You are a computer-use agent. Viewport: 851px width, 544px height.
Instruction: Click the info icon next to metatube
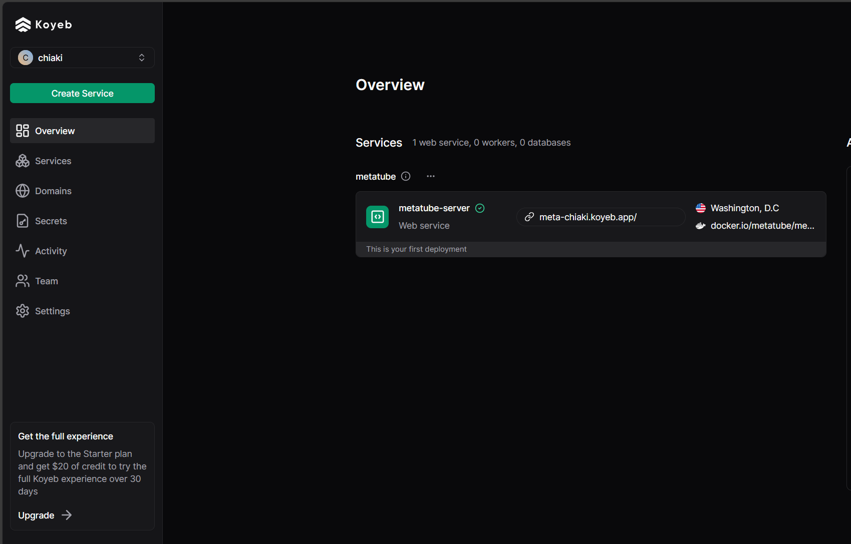tap(406, 176)
